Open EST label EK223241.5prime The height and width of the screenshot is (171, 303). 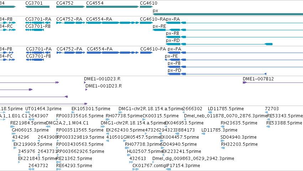click(x=182, y=152)
